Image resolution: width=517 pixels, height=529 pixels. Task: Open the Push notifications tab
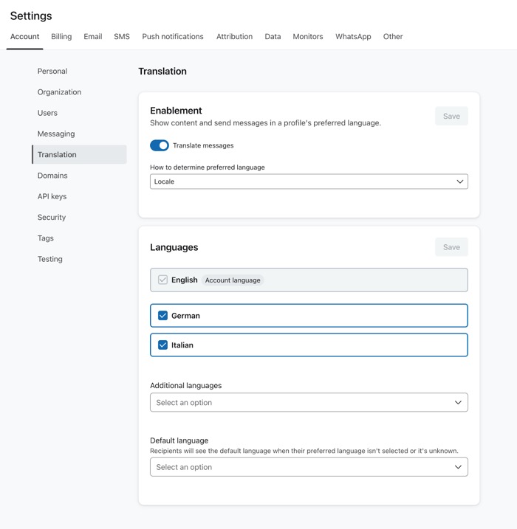click(173, 36)
